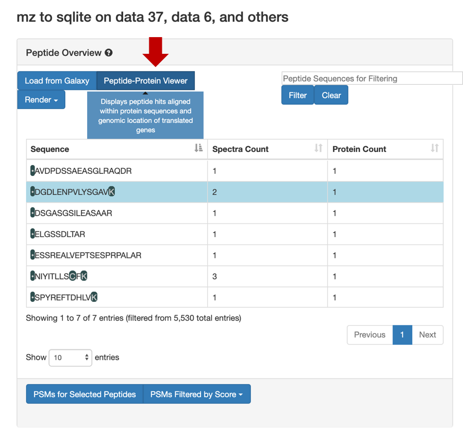
Task: Expand PSMs Filtered by Score dropdown
Action: (197, 394)
